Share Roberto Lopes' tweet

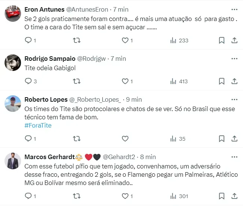click(234, 139)
